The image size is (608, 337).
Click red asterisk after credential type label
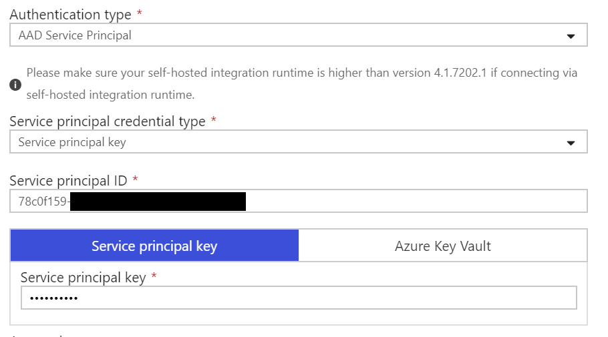213,119
